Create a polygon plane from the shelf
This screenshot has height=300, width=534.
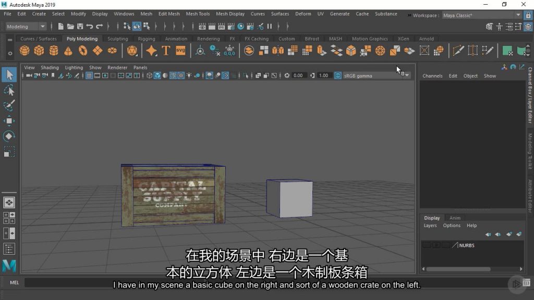pyautogui.click(x=98, y=51)
